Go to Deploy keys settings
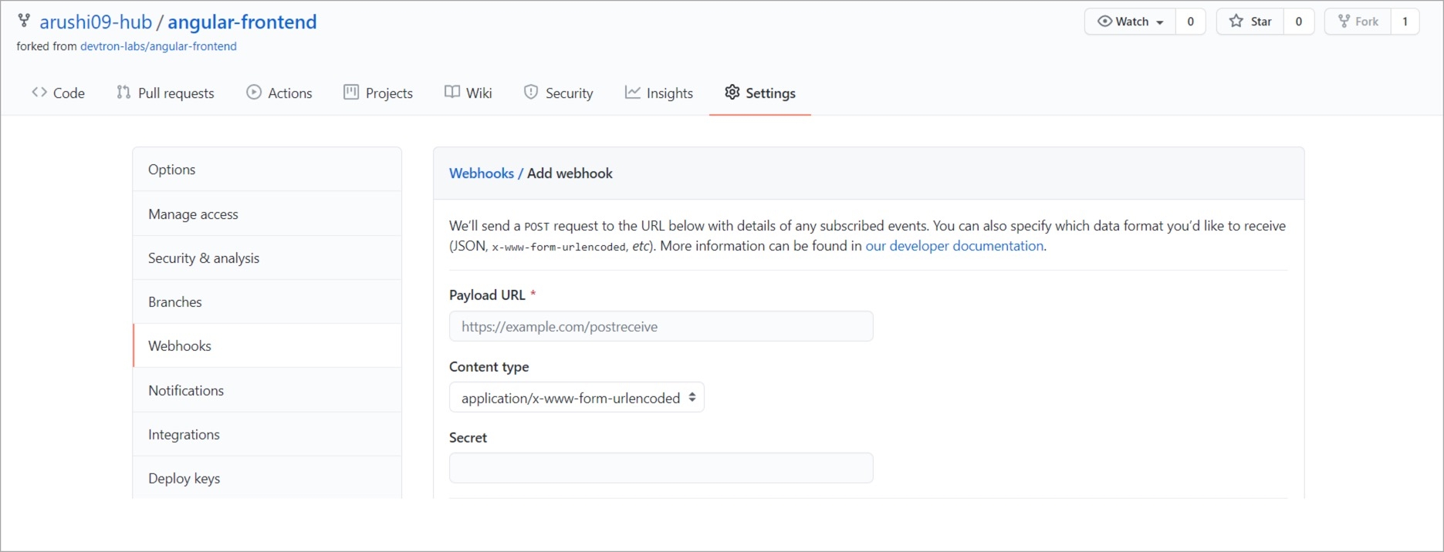The height and width of the screenshot is (552, 1444). [267, 479]
